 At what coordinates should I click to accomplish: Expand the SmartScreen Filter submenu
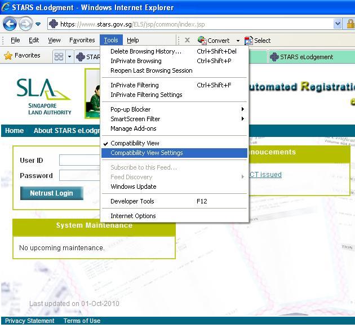pyautogui.click(x=174, y=119)
